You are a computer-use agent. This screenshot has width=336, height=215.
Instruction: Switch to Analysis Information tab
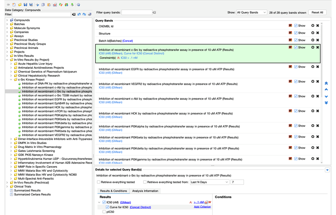(x=145, y=191)
